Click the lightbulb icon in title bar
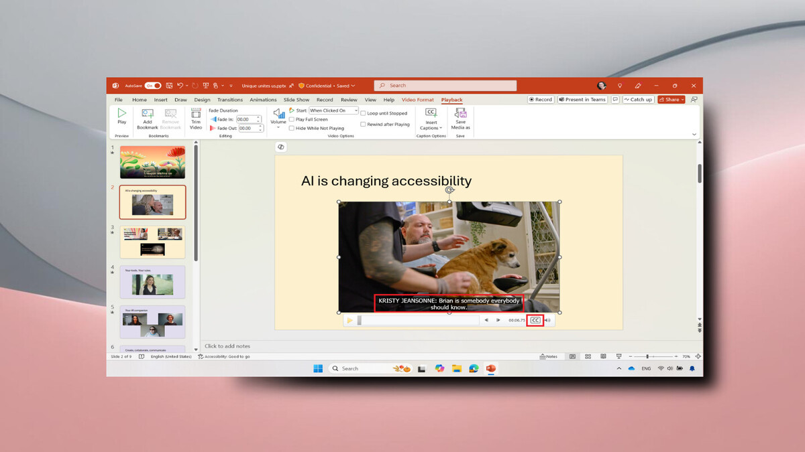This screenshot has width=805, height=452. (619, 86)
